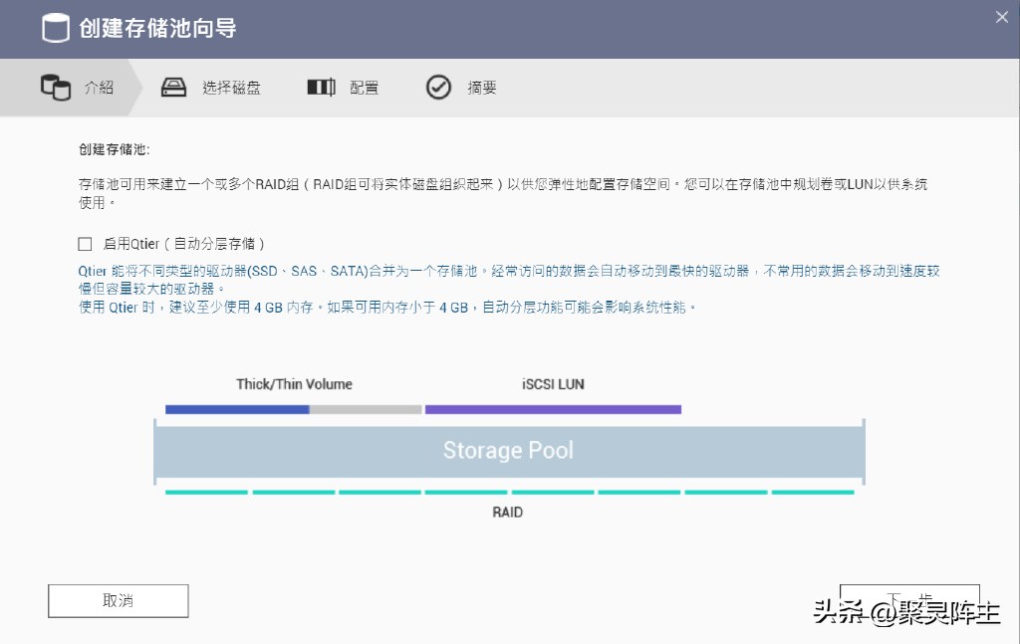The width and height of the screenshot is (1020, 644).
Task: Click the RAID label below the diagram
Action: [508, 512]
